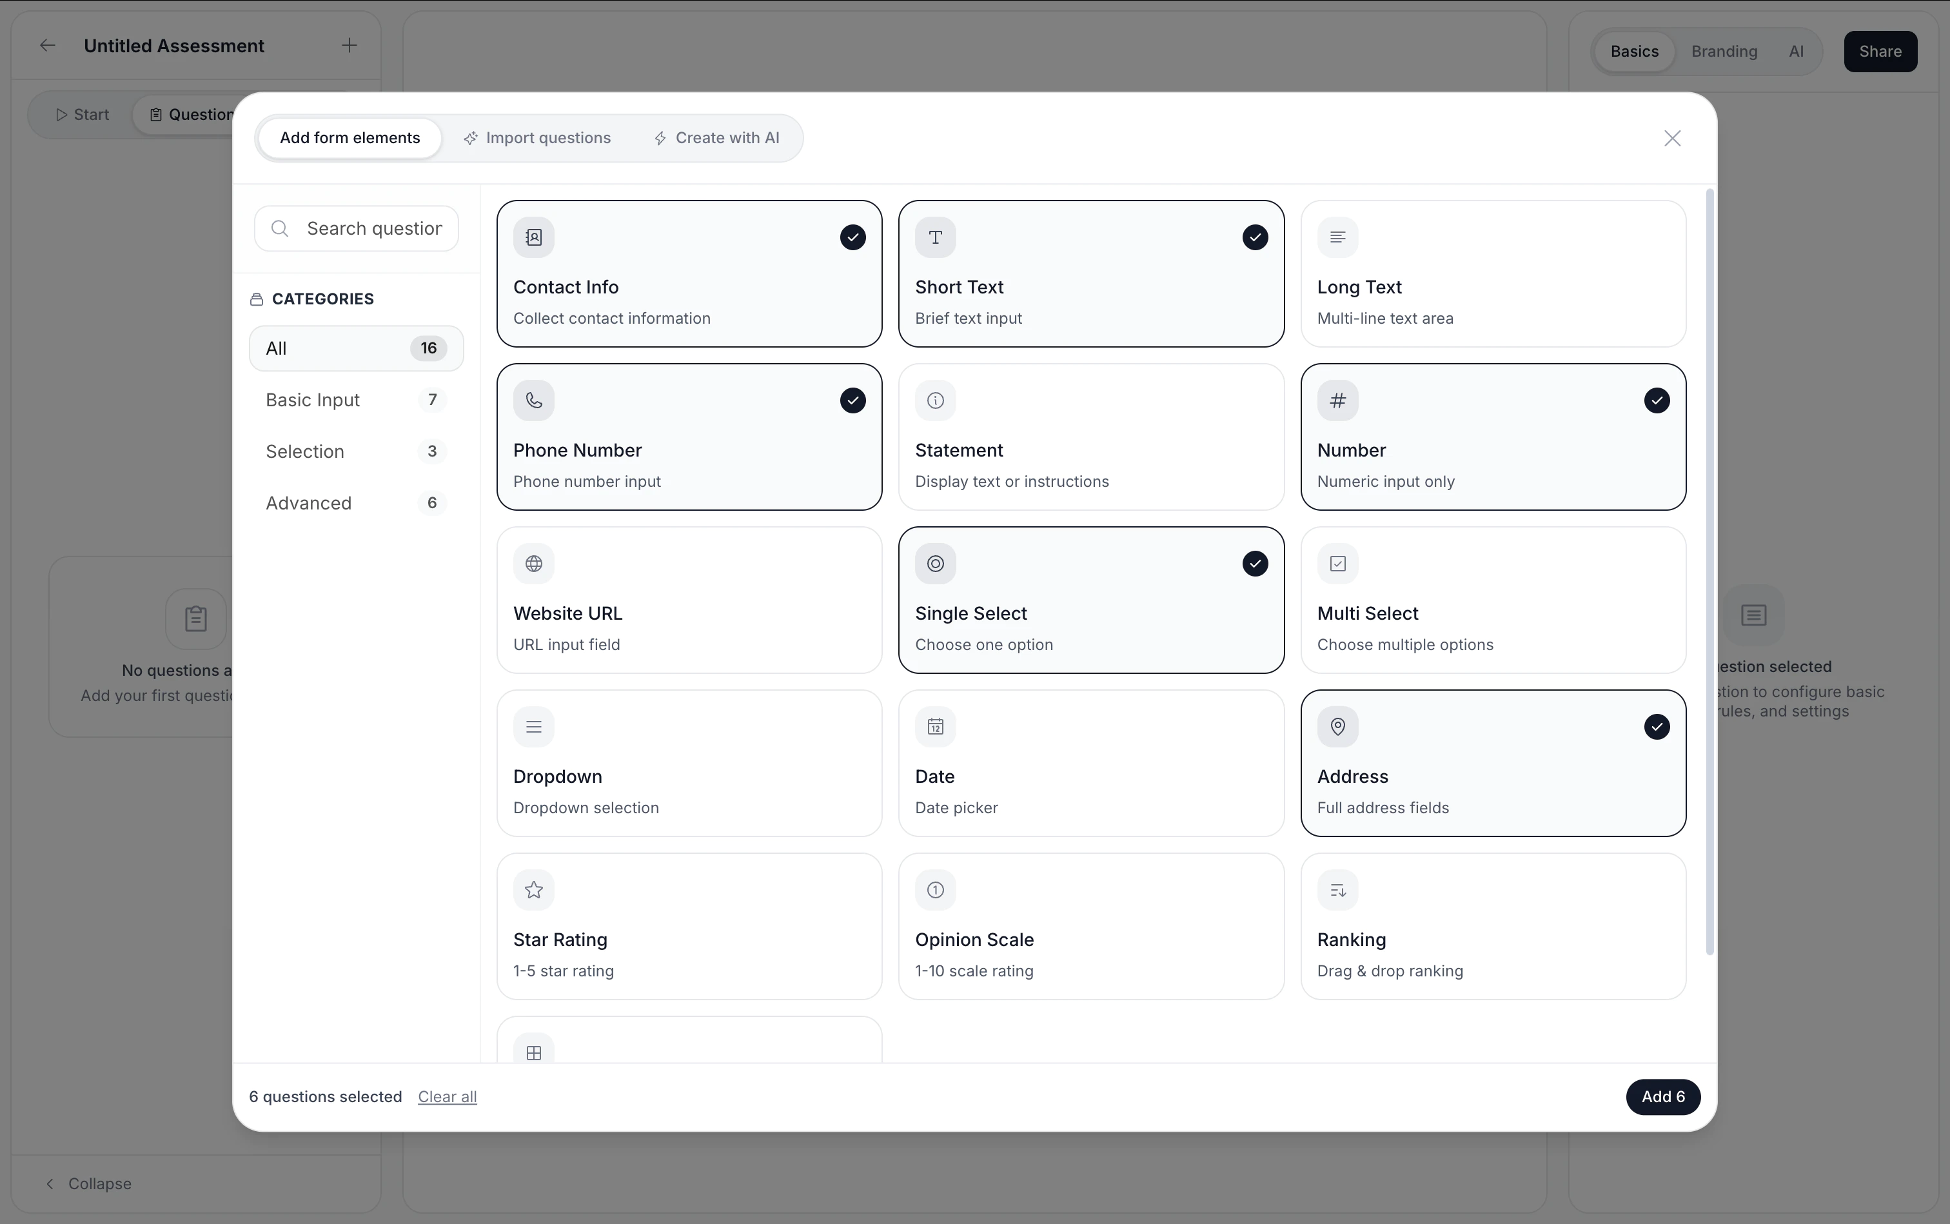Switch to Import questions tab
This screenshot has height=1224, width=1950.
tap(538, 137)
